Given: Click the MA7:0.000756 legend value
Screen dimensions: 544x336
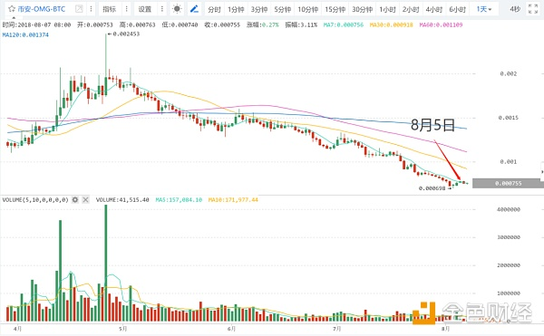Looking at the screenshot, I should tap(344, 25).
